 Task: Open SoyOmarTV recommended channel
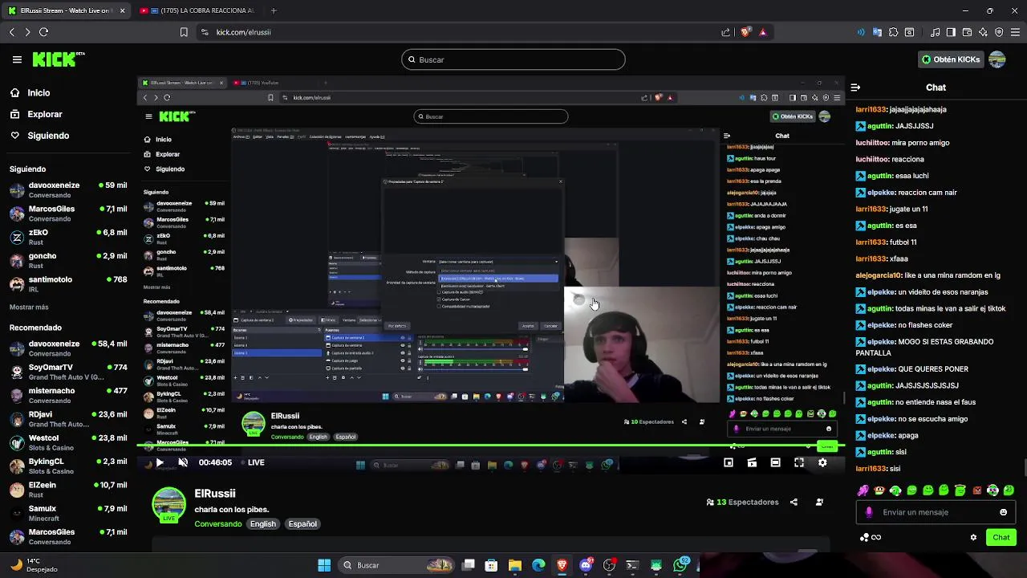(x=68, y=372)
